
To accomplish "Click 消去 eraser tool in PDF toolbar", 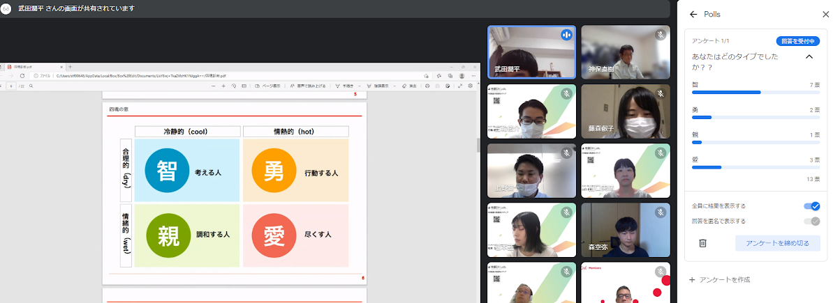I will (x=409, y=86).
